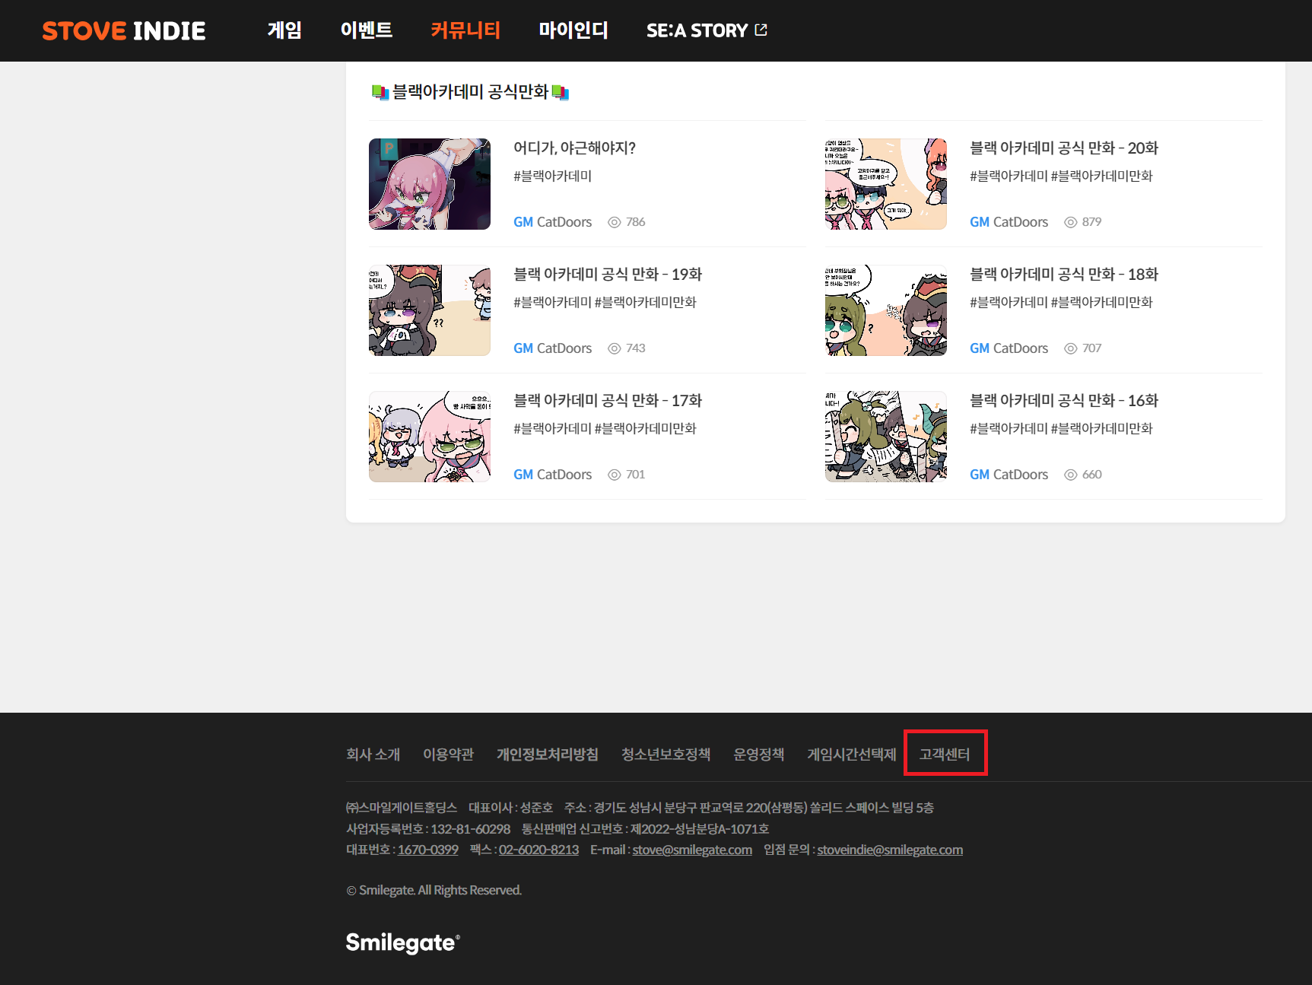Open 블랙 아카데미 공식 만화 - 20화 post
This screenshot has width=1312, height=985.
(1063, 148)
